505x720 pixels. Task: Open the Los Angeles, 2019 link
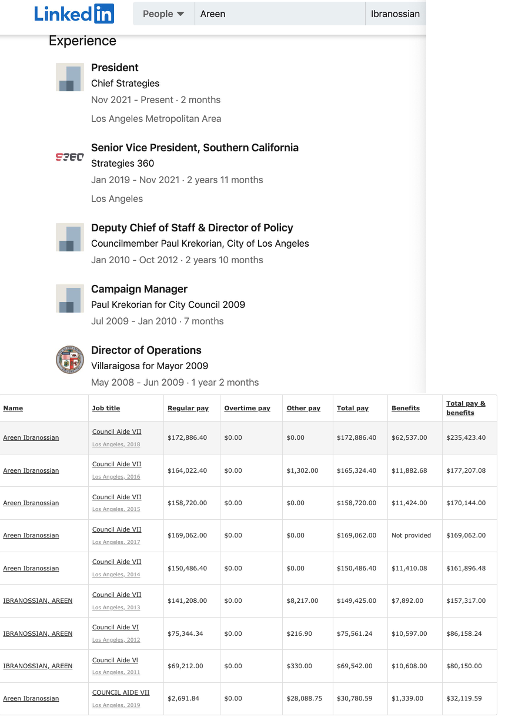click(116, 705)
